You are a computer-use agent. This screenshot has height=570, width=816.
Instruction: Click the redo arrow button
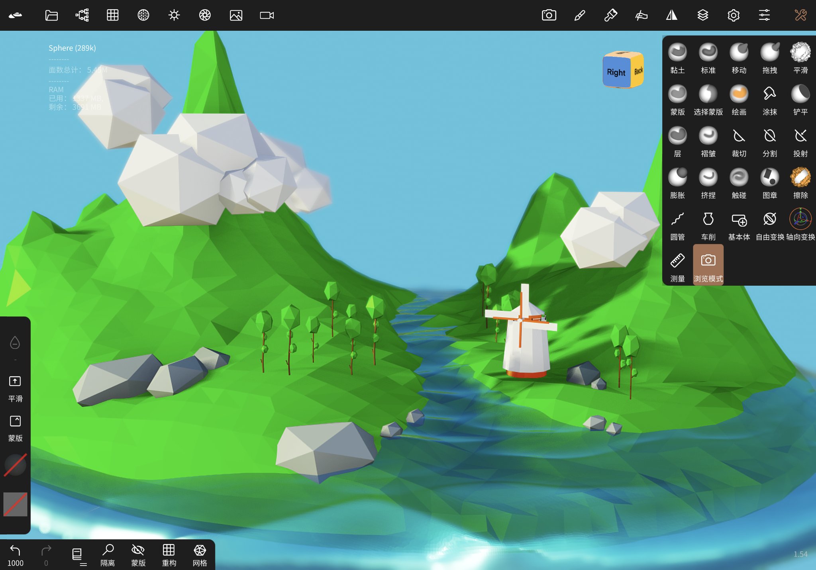(x=46, y=555)
